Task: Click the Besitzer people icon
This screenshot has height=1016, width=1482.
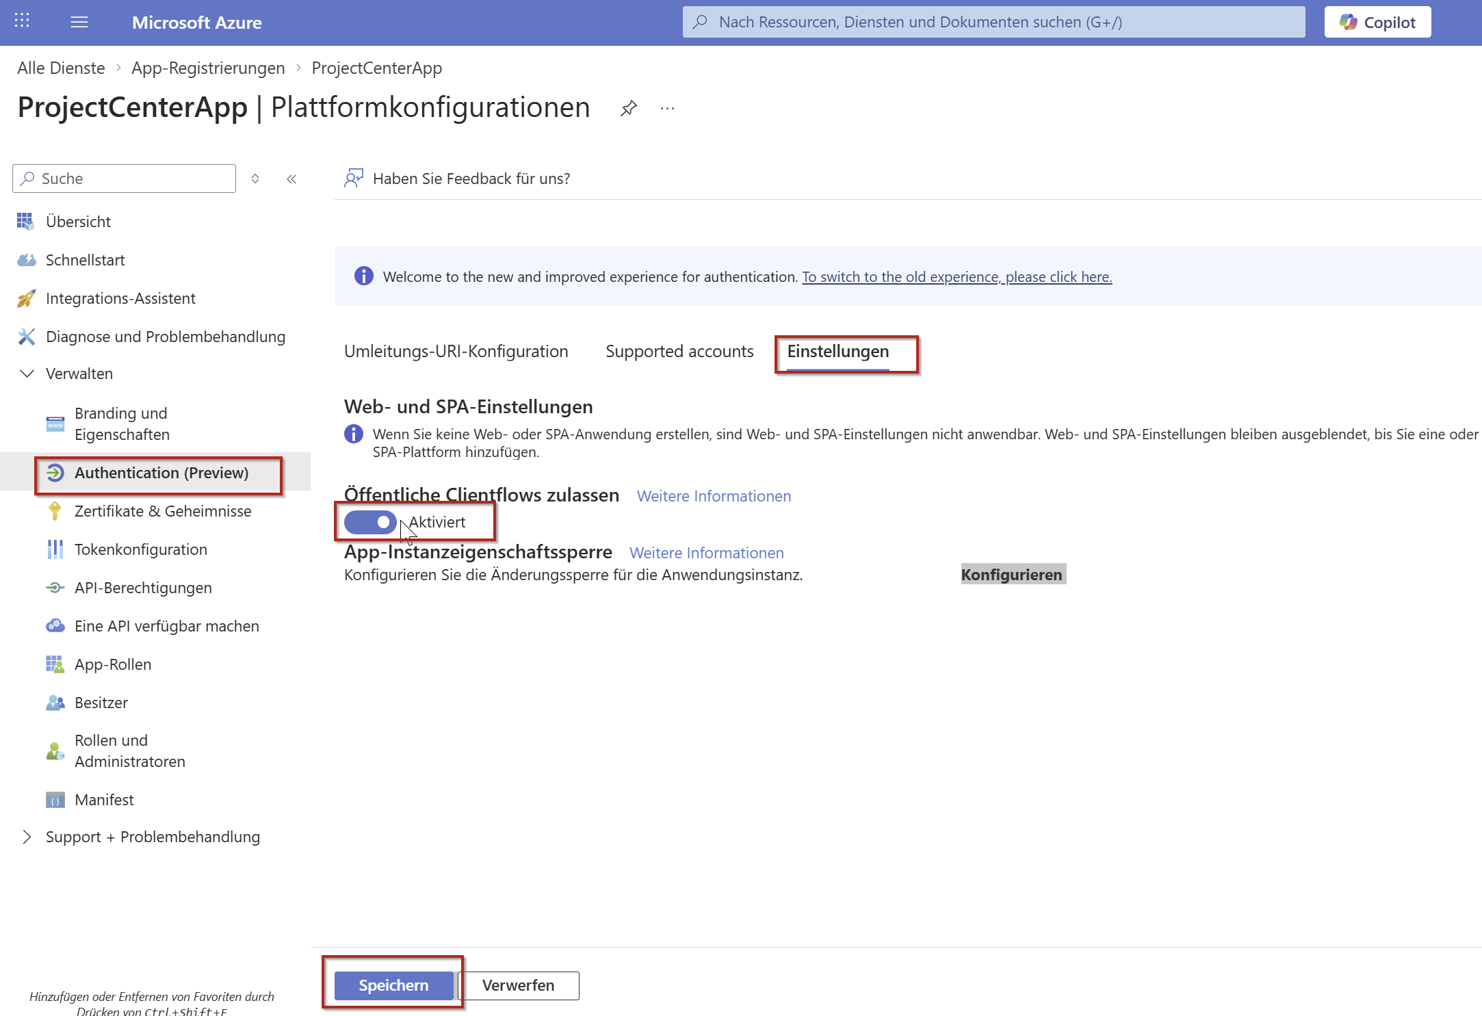Action: pyautogui.click(x=55, y=703)
